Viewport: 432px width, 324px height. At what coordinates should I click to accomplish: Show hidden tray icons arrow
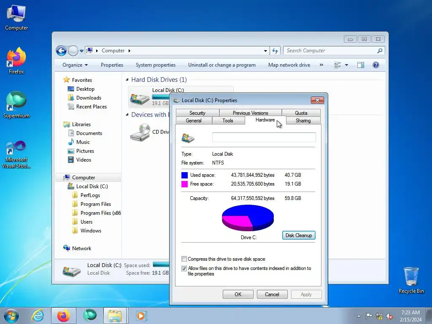[359, 316]
